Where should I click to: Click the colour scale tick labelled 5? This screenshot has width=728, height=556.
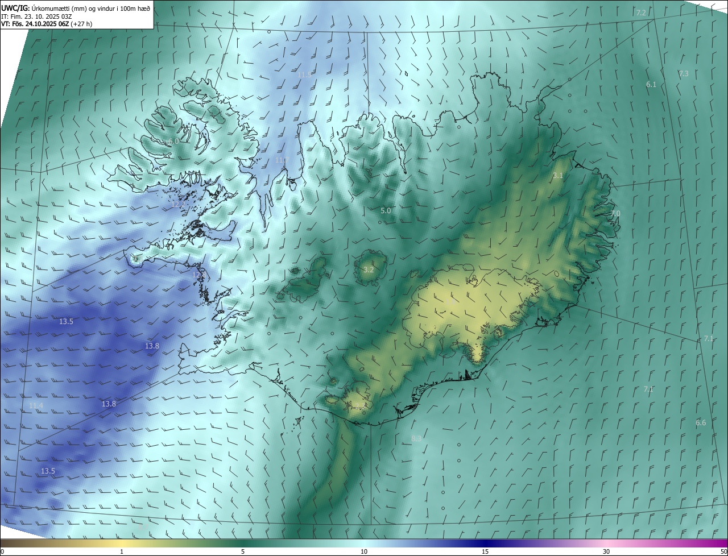tap(243, 552)
